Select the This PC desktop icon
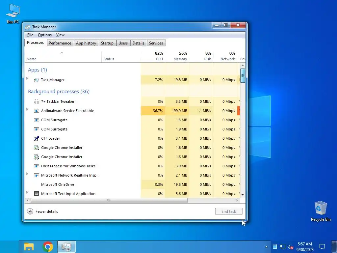This screenshot has width=337, height=253. coord(13,13)
